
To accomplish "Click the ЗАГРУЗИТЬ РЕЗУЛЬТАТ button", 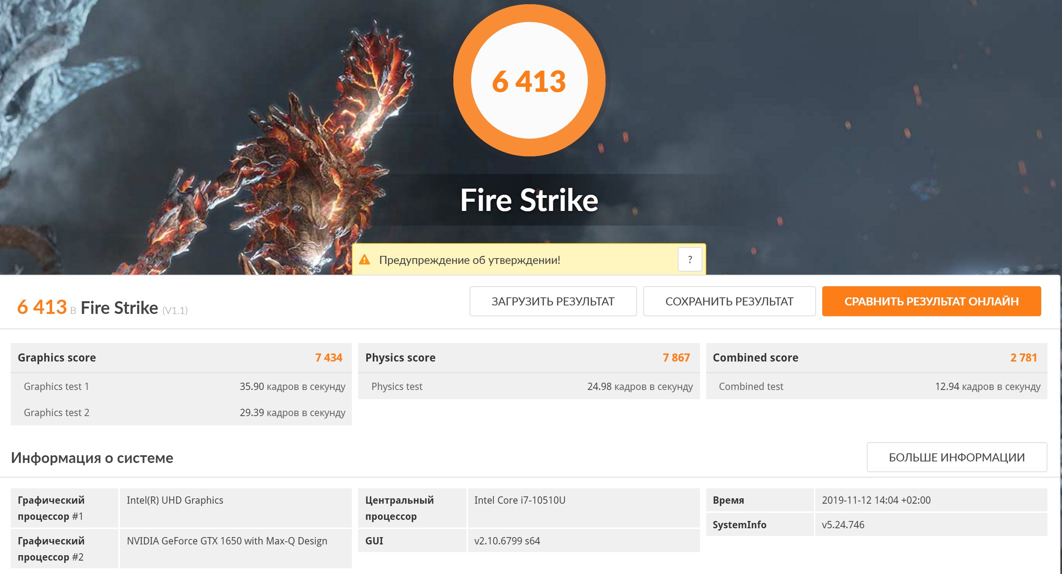I will tap(553, 302).
